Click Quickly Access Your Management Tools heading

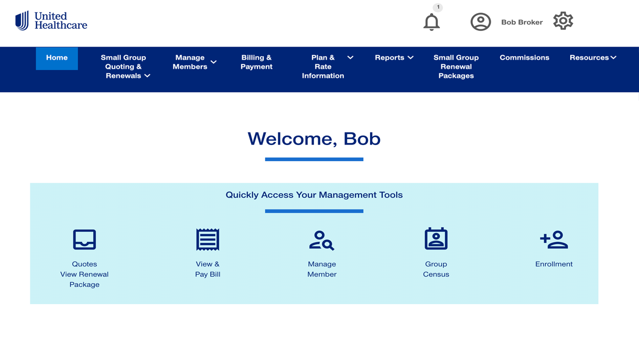click(314, 195)
